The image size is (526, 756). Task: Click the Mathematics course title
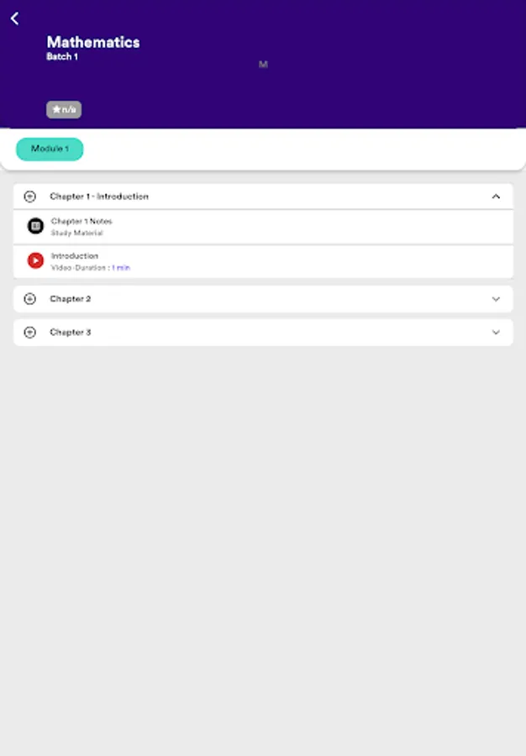coord(93,42)
